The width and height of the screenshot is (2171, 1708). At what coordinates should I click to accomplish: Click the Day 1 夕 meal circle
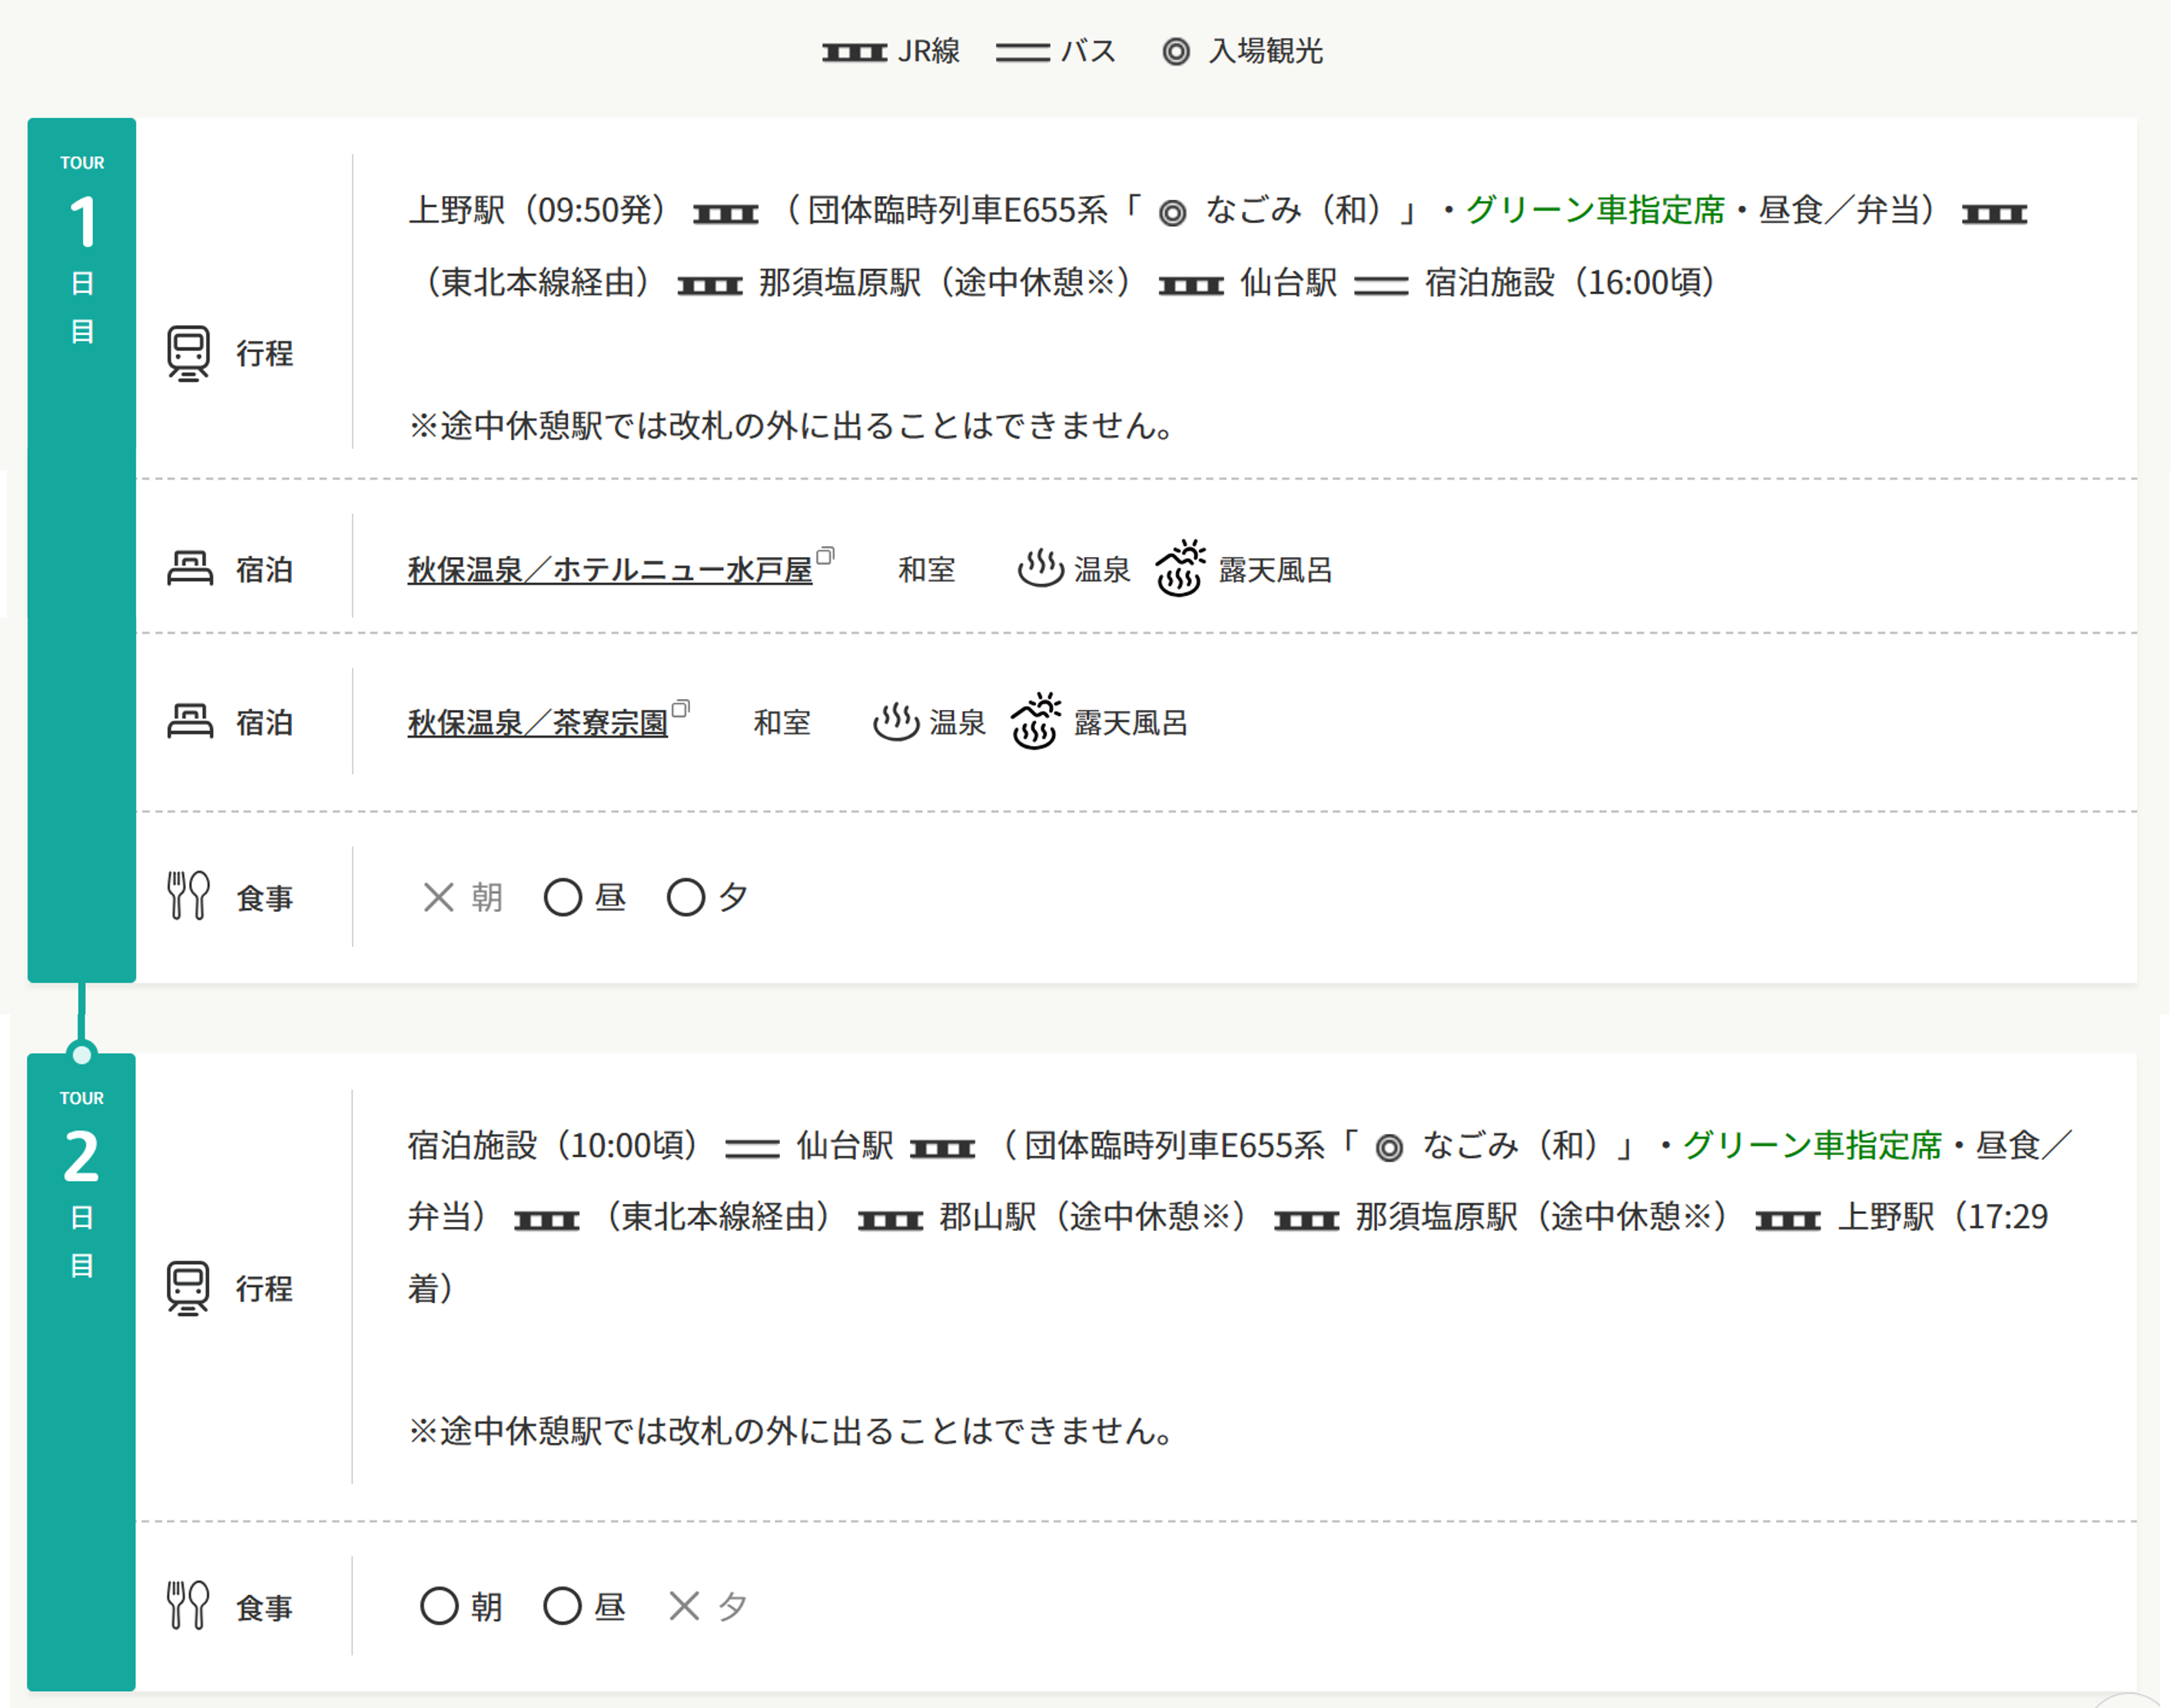686,897
